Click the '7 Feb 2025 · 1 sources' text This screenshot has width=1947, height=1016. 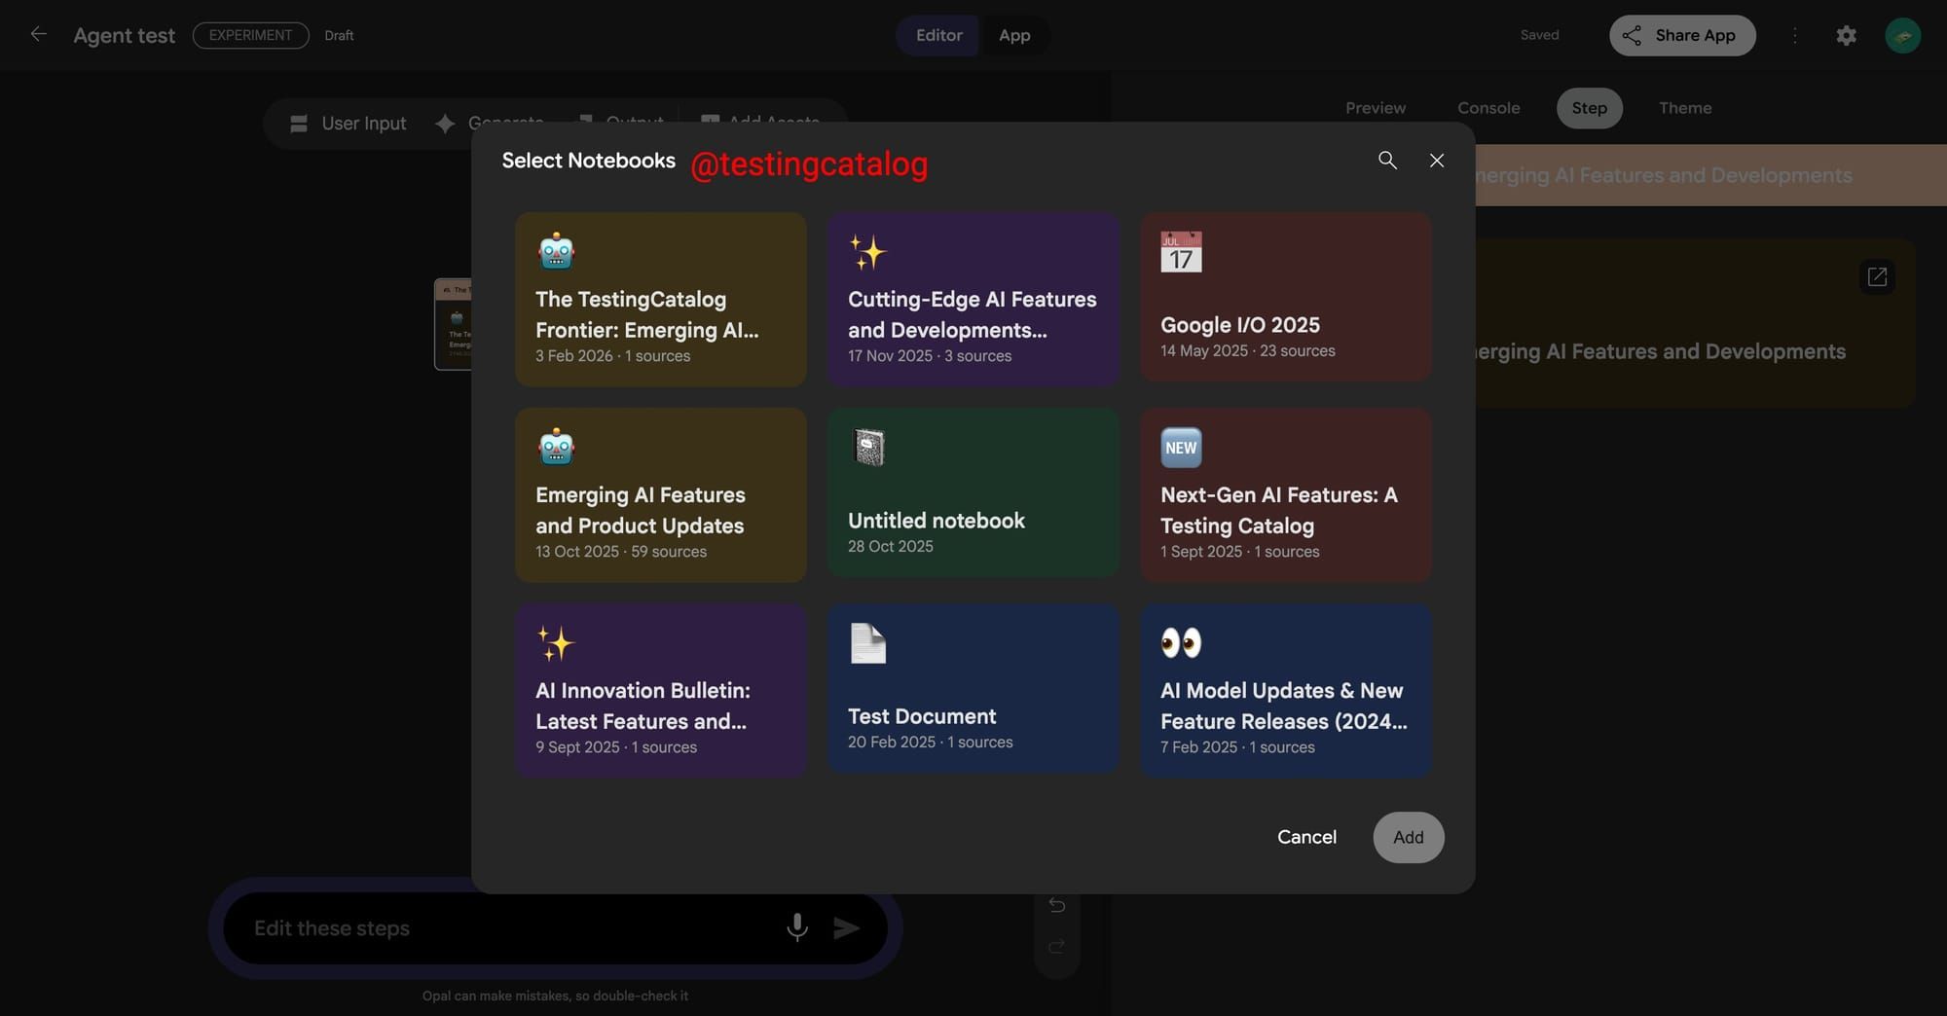[1236, 747]
